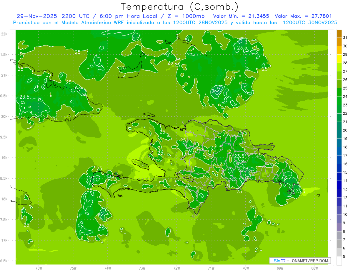Click the "76W" longitude axis label
Image resolution: width=353 pixels, height=272 pixels.
[39, 268]
